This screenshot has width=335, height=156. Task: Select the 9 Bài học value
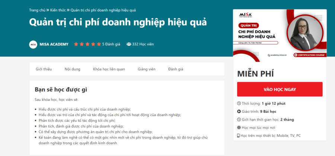click(x=268, y=111)
